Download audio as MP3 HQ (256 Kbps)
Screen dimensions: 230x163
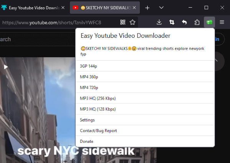[145, 98]
